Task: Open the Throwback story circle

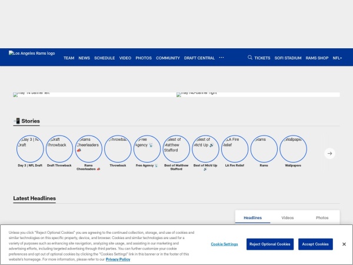Action: pos(118,149)
